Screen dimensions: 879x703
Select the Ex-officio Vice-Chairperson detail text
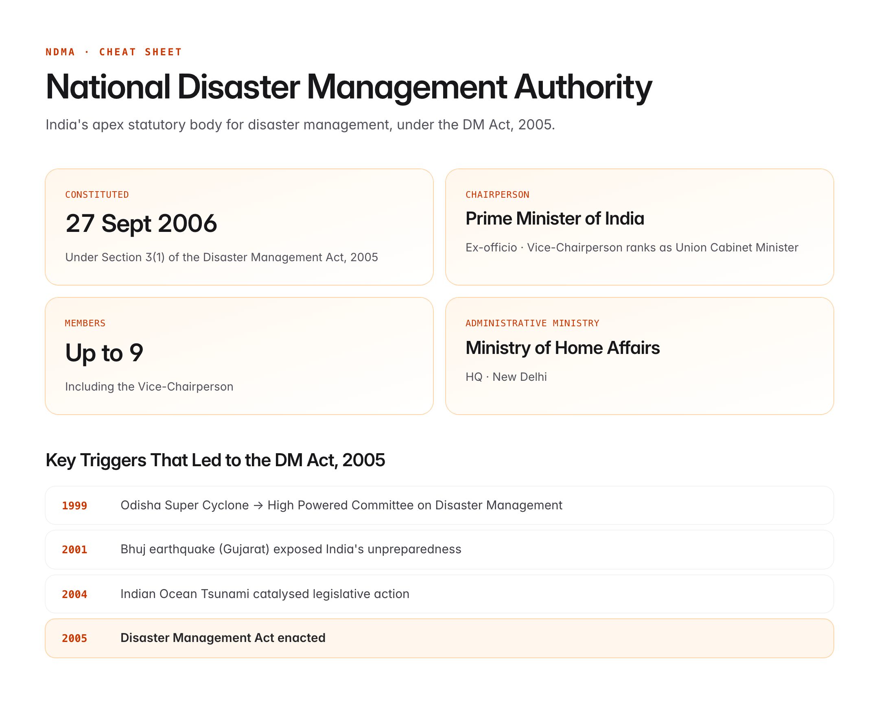(x=631, y=247)
